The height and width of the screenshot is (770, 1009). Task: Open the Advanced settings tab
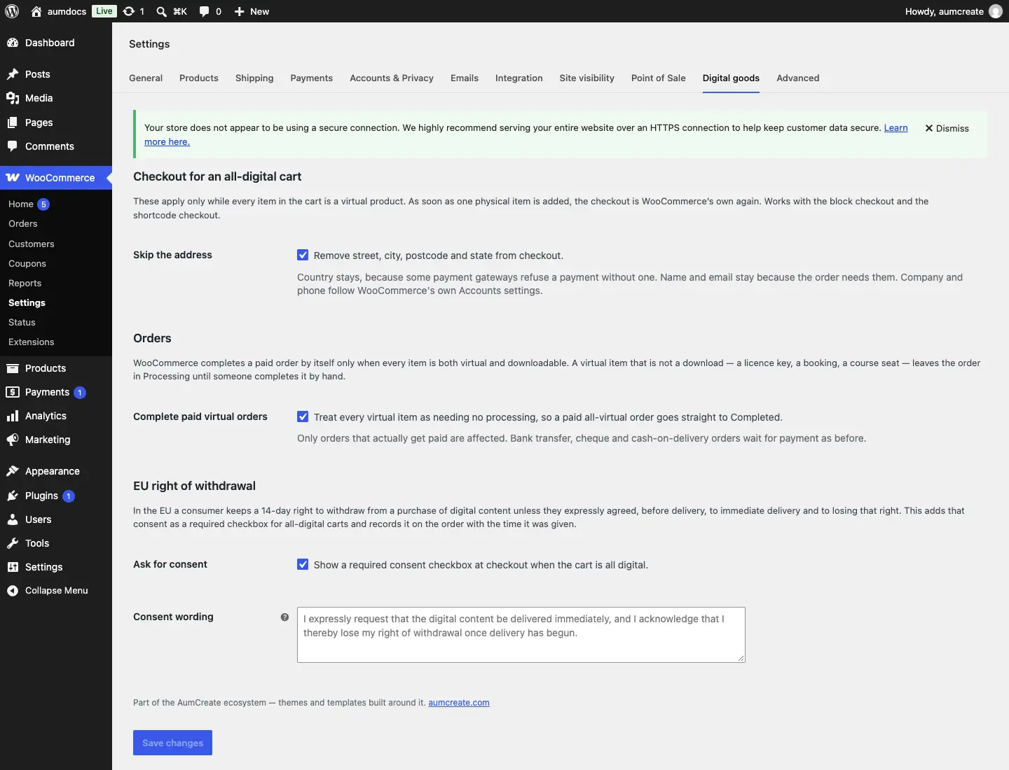(x=798, y=78)
